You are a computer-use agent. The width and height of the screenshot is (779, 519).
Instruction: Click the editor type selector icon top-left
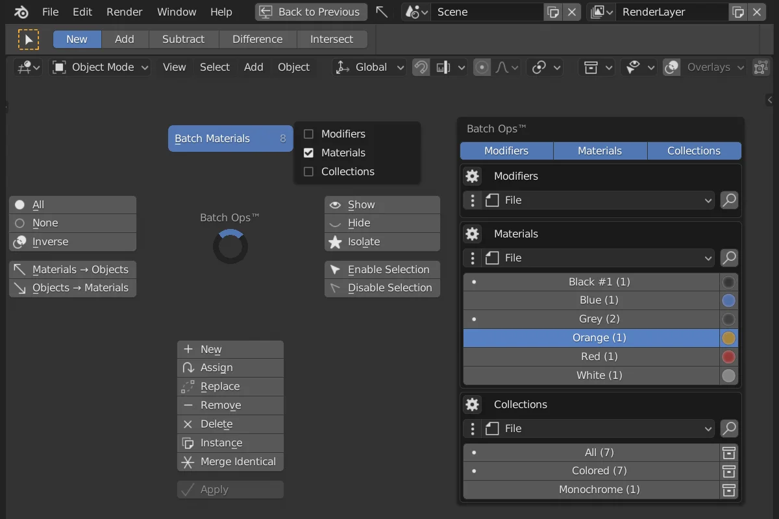(26, 67)
